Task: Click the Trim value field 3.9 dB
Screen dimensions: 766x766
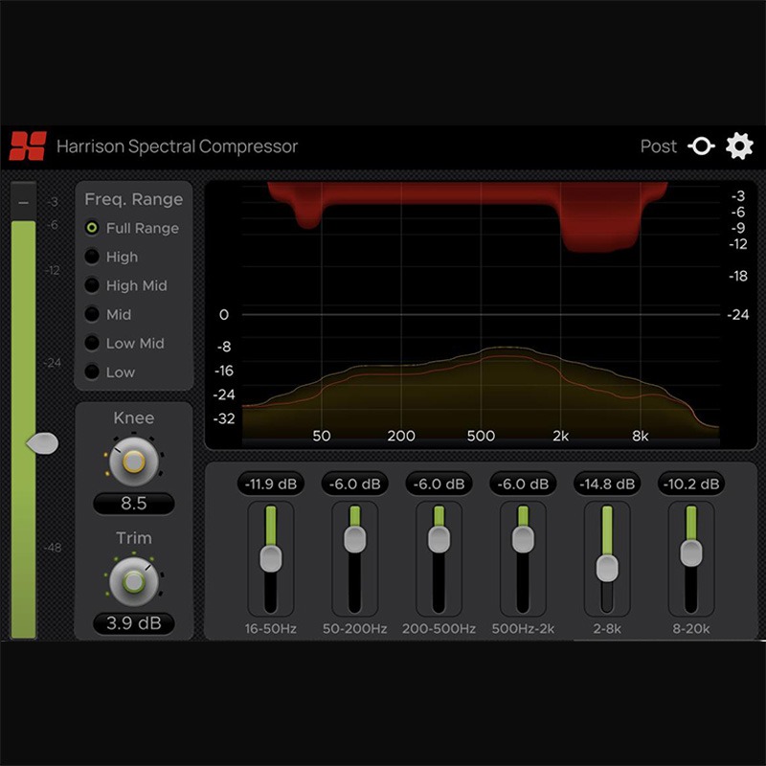Action: [x=133, y=623]
